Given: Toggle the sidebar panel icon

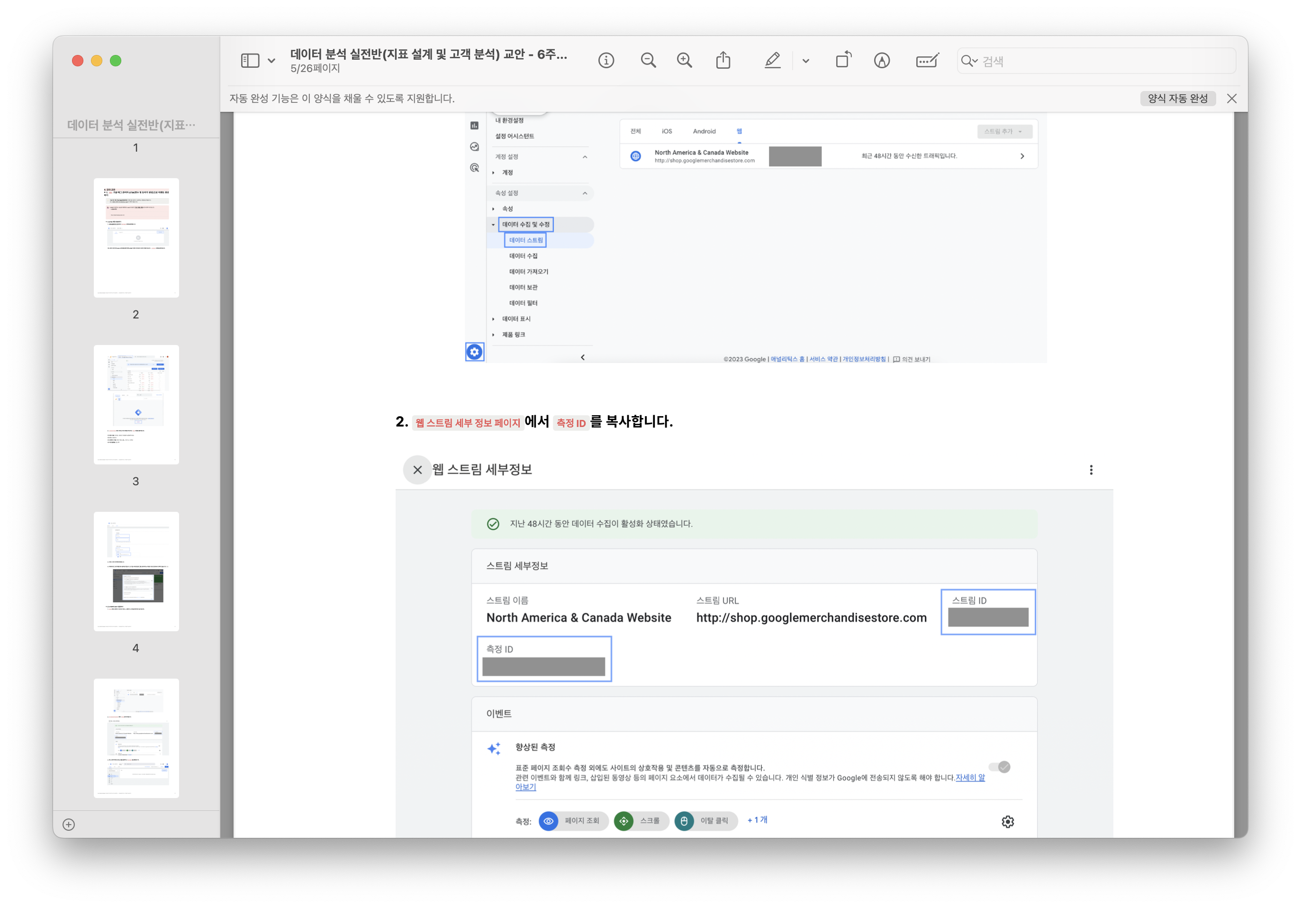Looking at the screenshot, I should pyautogui.click(x=250, y=61).
